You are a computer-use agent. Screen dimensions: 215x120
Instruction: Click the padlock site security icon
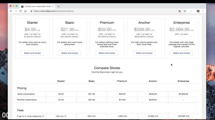[31, 11]
